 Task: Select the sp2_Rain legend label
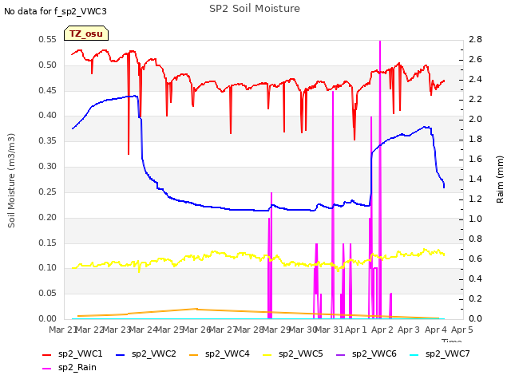77,368
